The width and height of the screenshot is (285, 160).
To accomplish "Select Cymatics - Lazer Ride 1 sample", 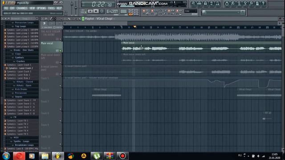I will (x=18, y=75).
